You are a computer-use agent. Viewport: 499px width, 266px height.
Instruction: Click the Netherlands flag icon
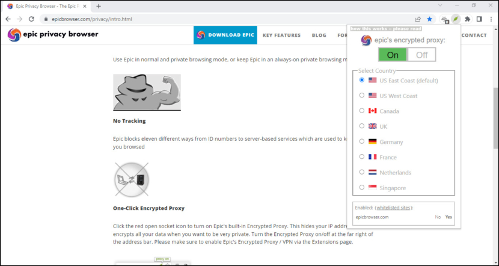372,172
